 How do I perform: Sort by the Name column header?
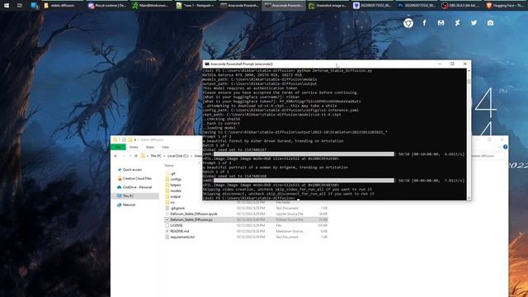click(x=169, y=165)
